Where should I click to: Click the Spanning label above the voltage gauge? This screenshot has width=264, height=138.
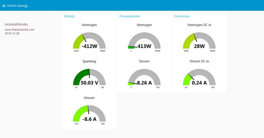89,61
